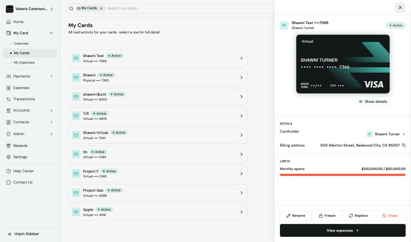
Task: Click the Unpin Sidebar label
Action: click(27, 234)
